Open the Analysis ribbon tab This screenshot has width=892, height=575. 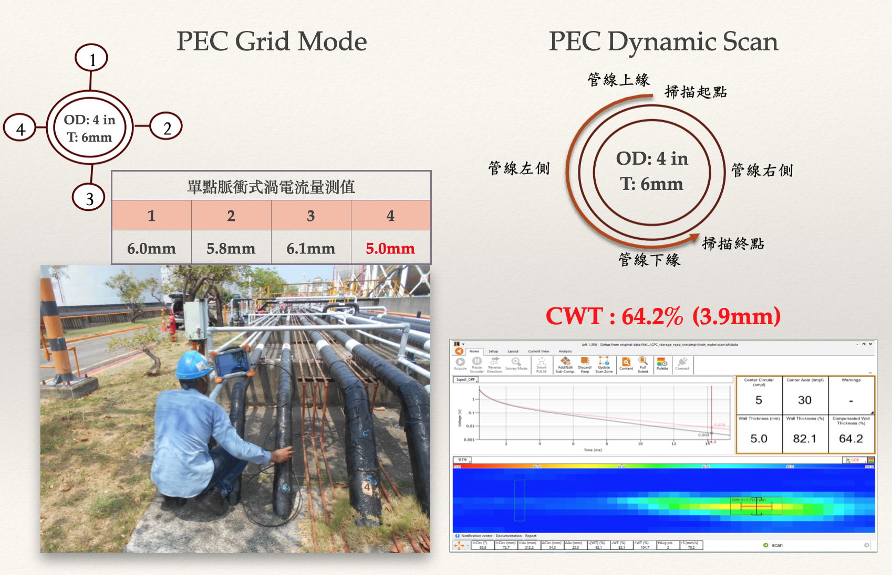pyautogui.click(x=565, y=352)
